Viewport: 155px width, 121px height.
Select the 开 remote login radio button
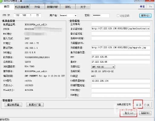pos(137,105)
